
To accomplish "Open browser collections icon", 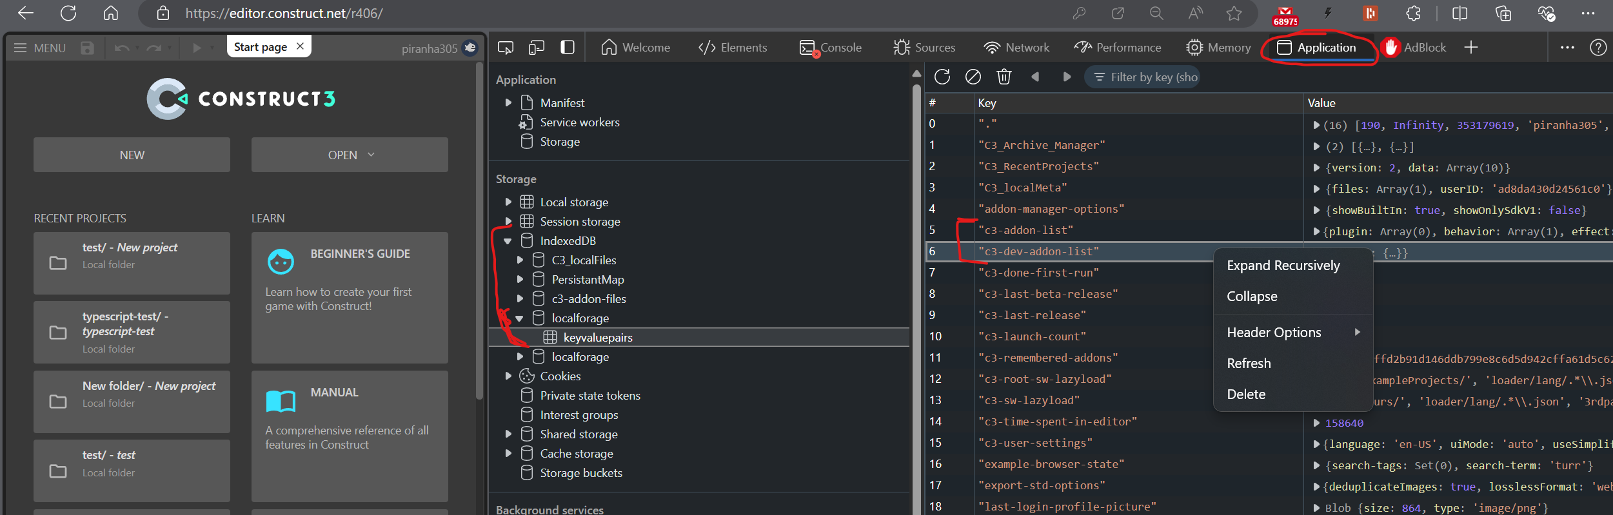I will [1503, 13].
